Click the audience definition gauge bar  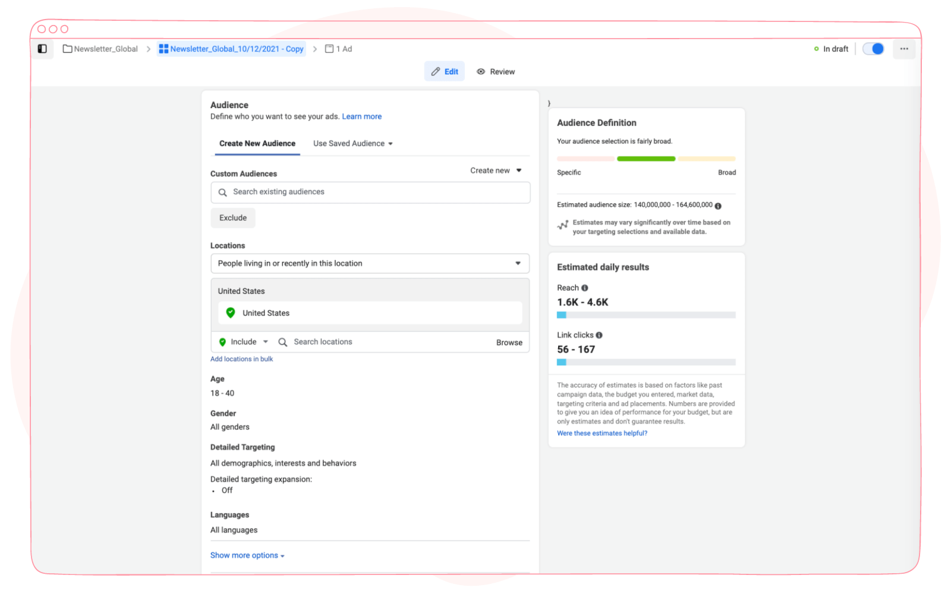(646, 159)
